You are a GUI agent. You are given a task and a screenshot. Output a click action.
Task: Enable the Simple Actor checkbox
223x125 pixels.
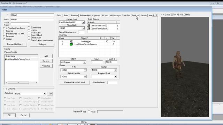(x=29, y=37)
